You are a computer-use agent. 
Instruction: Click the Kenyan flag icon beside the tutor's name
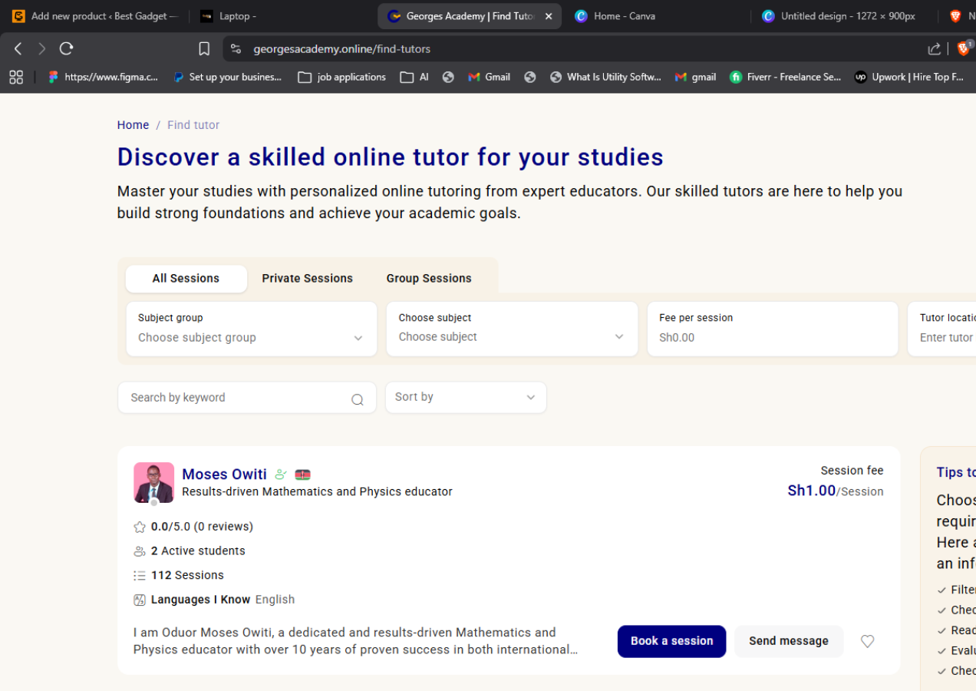303,474
